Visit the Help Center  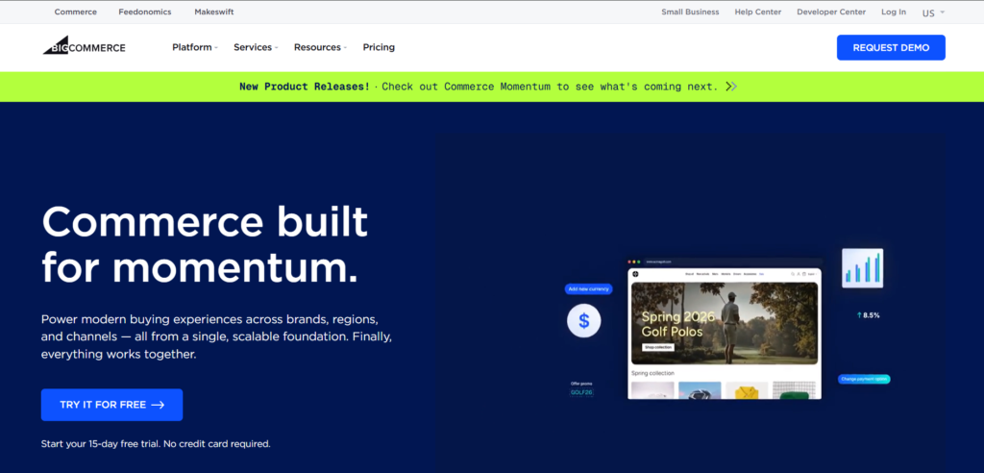(758, 12)
